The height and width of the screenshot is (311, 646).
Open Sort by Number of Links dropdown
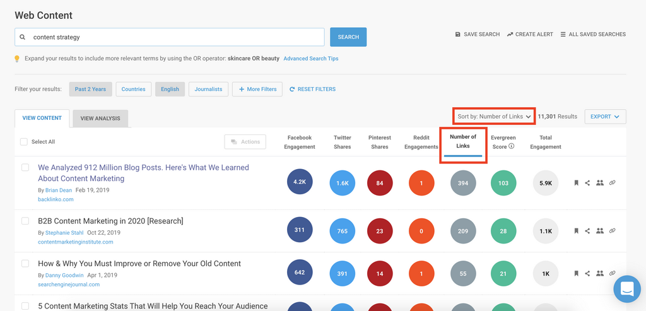(494, 117)
